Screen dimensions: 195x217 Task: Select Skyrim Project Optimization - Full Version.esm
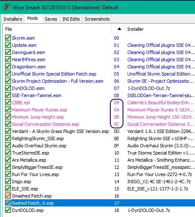click(x=58, y=81)
